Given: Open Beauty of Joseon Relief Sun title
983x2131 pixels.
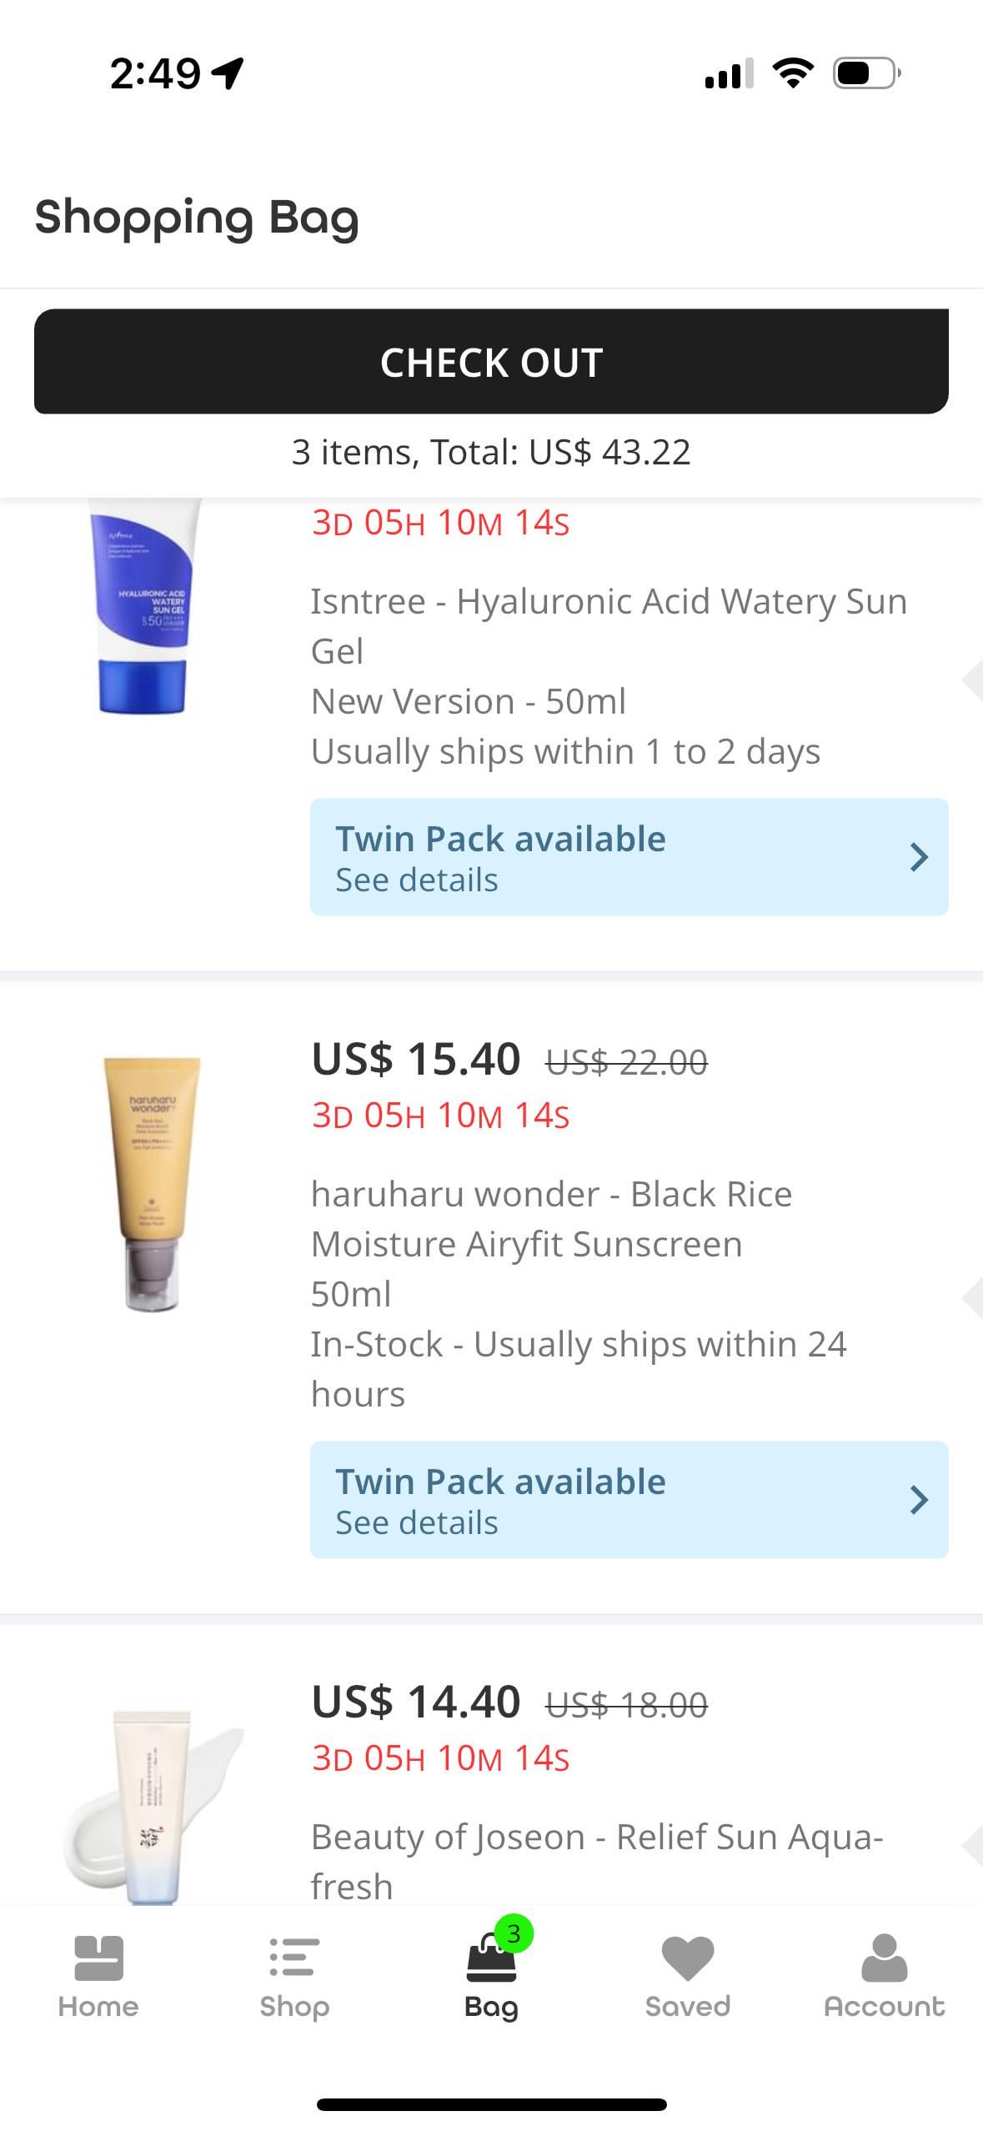Looking at the screenshot, I should 596,1861.
